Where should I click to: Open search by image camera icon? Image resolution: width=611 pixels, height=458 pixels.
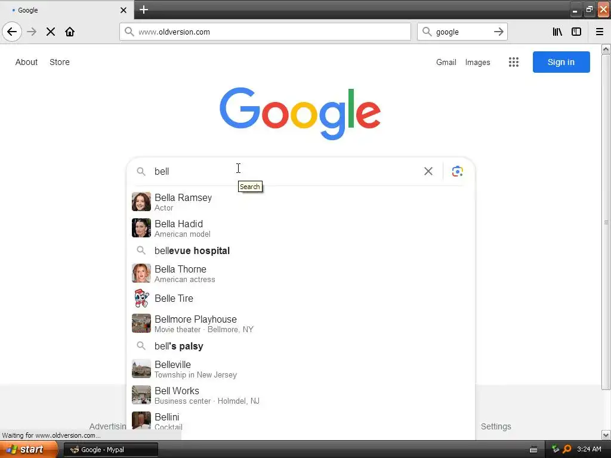(458, 171)
